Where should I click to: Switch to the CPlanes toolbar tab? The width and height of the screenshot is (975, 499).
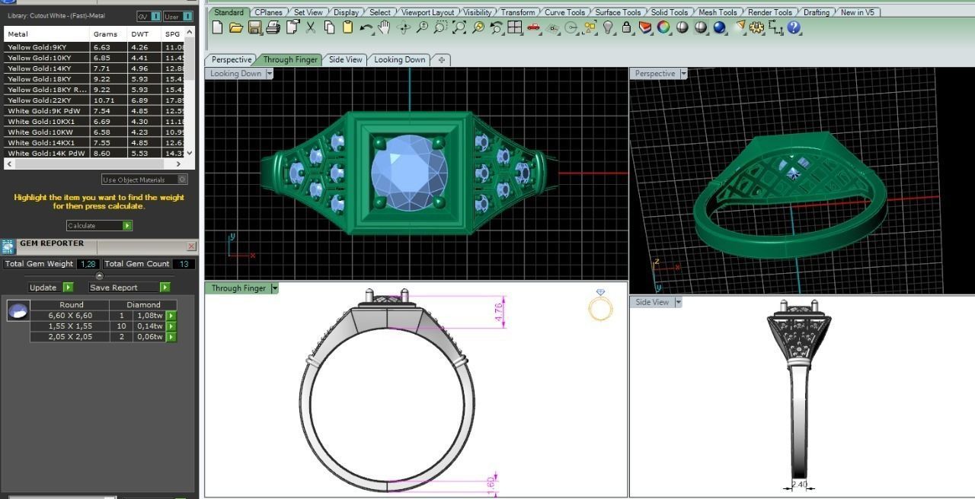pos(267,12)
